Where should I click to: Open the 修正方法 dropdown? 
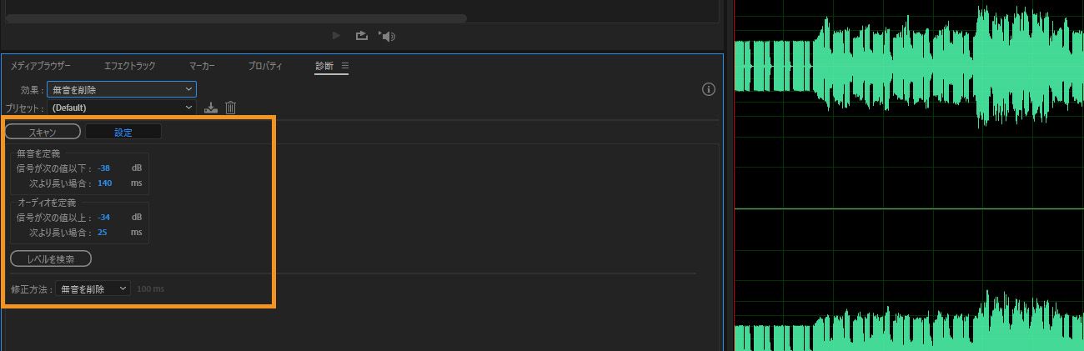click(x=93, y=288)
